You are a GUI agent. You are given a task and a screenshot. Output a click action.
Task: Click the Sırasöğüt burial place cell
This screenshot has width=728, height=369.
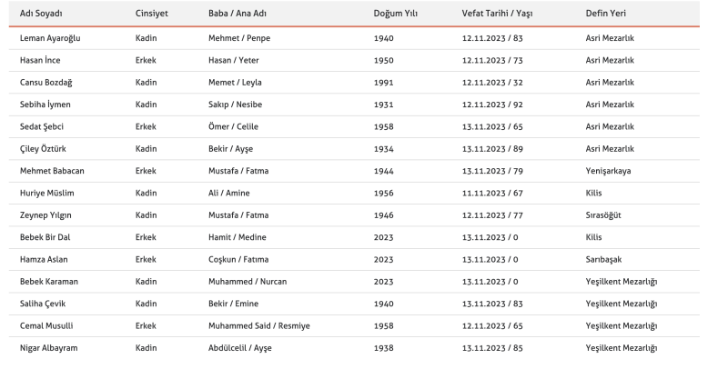click(x=603, y=215)
